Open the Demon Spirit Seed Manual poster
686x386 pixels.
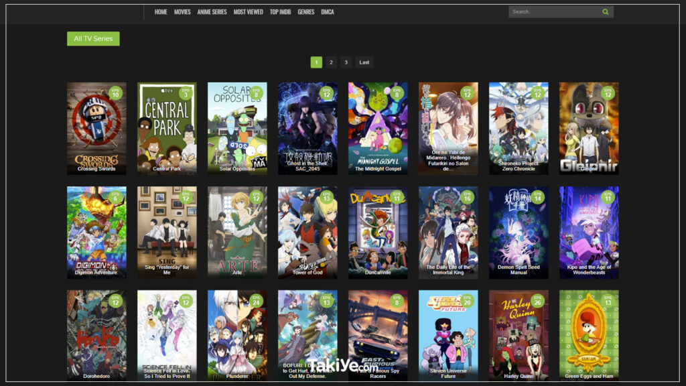[519, 233]
